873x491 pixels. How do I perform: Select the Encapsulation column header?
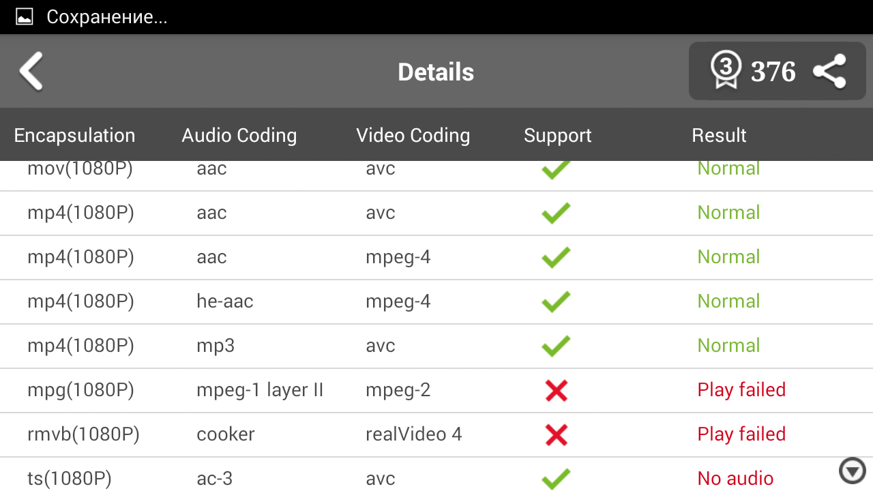(x=74, y=135)
